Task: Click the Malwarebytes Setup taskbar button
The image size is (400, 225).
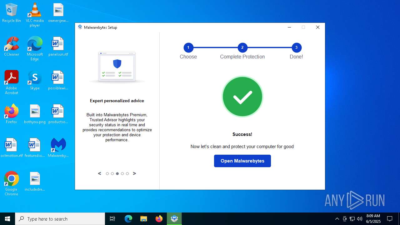Action: (x=174, y=219)
